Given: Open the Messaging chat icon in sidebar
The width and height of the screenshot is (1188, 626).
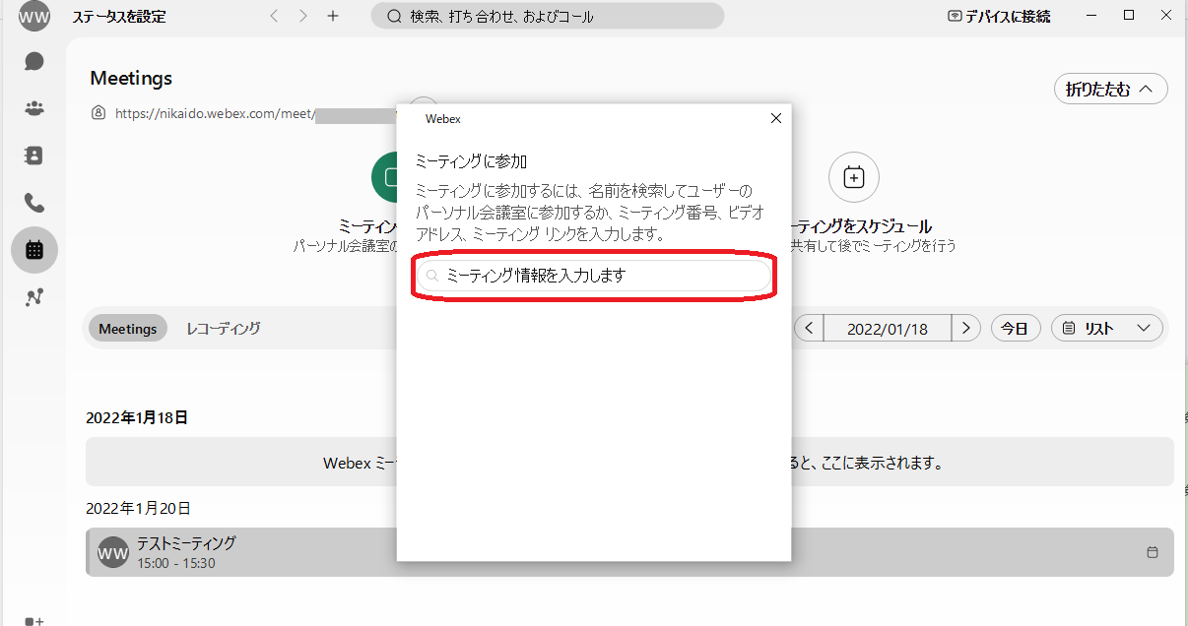Looking at the screenshot, I should (x=34, y=61).
